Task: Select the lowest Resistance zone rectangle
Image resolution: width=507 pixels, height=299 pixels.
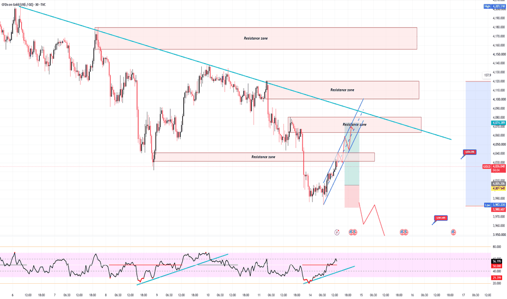Action: (x=264, y=157)
